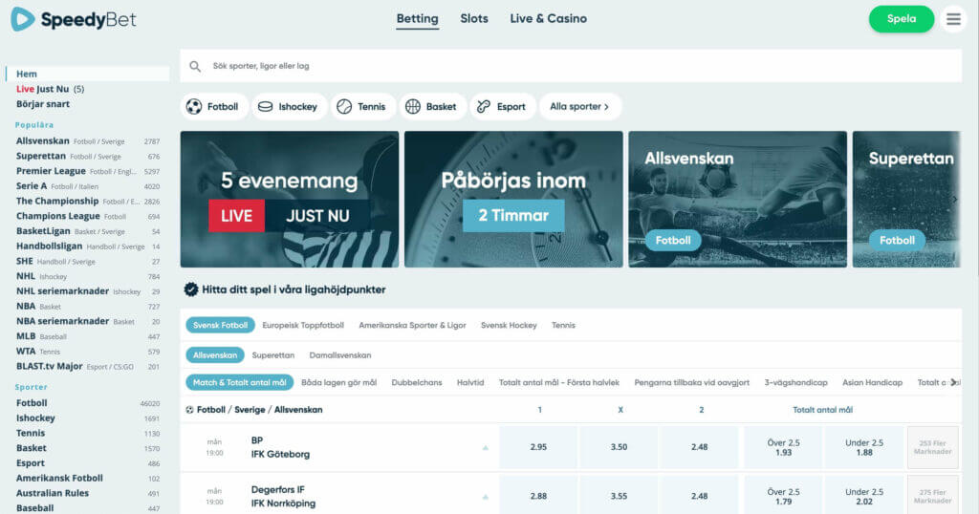
Task: Switch to the Slots tab
Action: (x=474, y=19)
